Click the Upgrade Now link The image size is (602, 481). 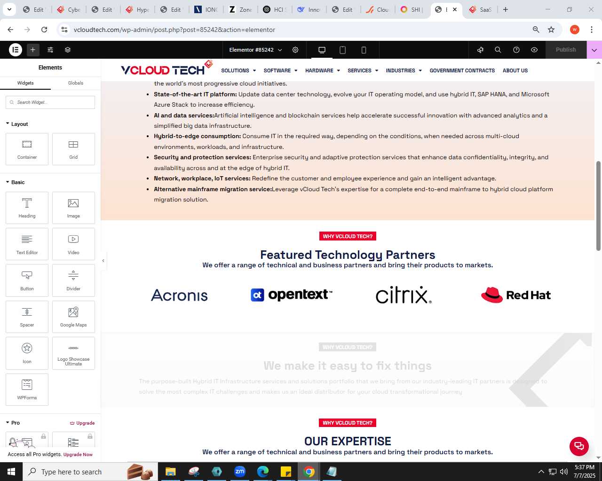pos(78,455)
